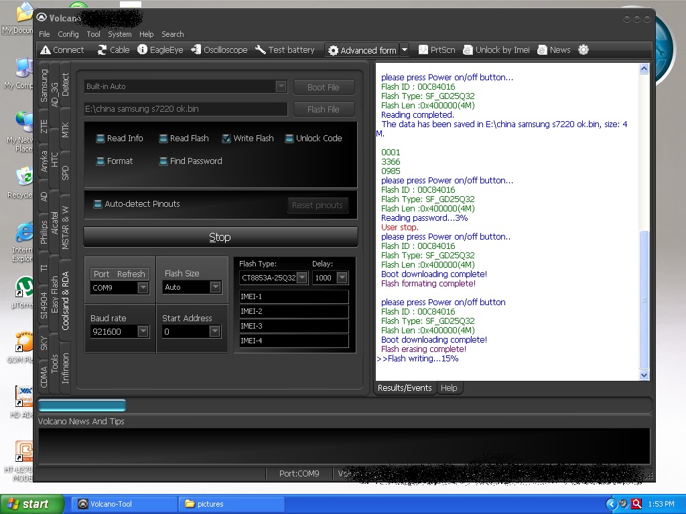Open the Cable tool icon

click(x=102, y=50)
